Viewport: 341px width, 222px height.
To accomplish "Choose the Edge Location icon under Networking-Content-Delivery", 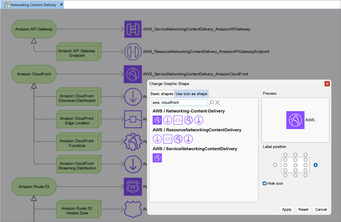I will click(x=178, y=120).
